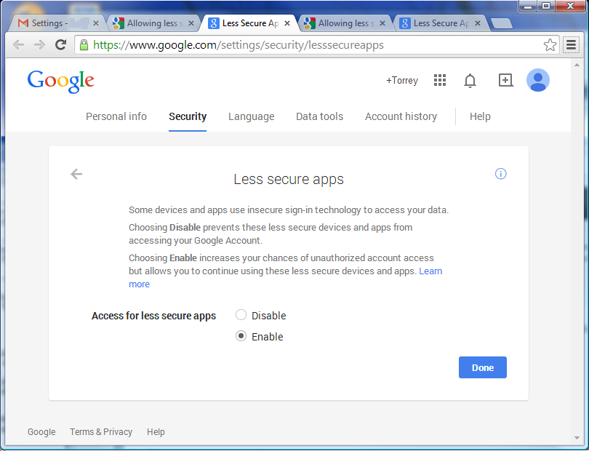Click the 'Access for less secure apps' label

(153, 316)
